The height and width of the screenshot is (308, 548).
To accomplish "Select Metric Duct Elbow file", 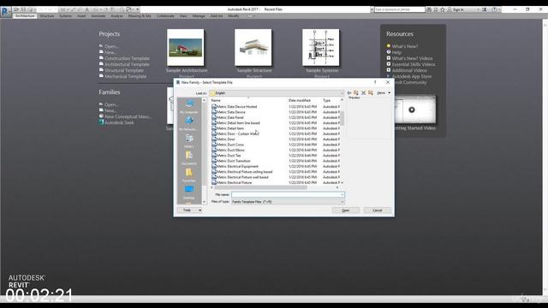I will [230, 150].
